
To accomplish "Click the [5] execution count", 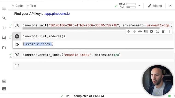I will point(17,55).
